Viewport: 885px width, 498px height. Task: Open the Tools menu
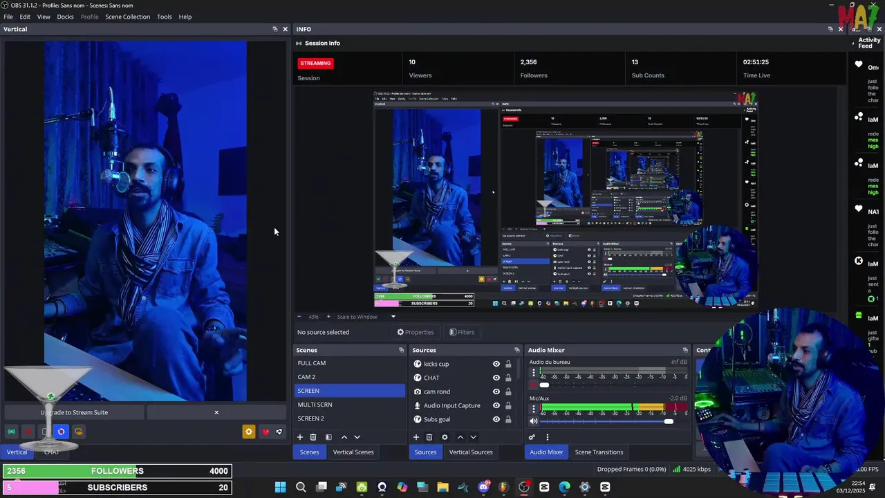click(x=164, y=17)
